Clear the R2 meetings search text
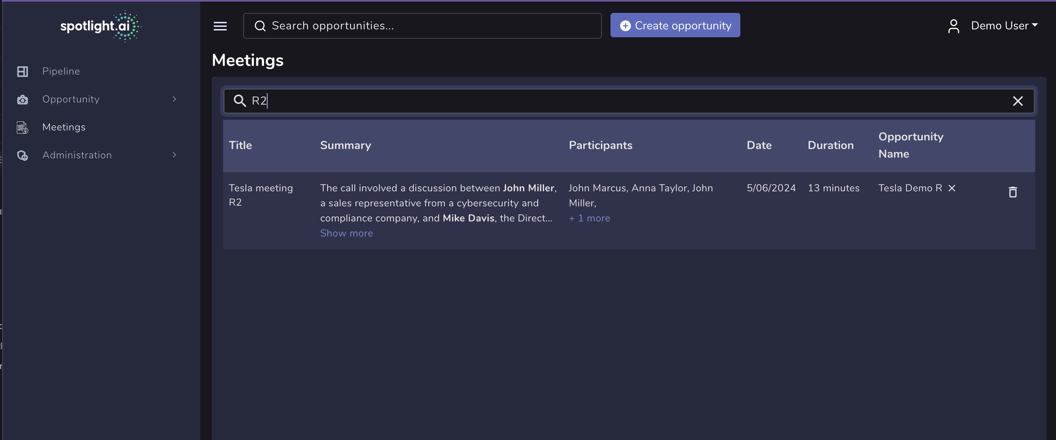1056x440 pixels. tap(1018, 101)
